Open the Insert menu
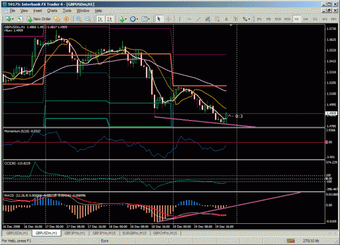 click(38, 11)
